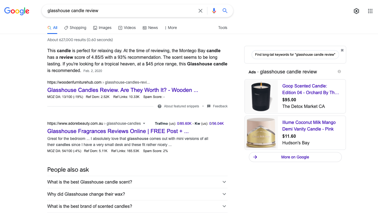Close the long-tail keywords widget
Viewport: 378px width, 215px height.
[x=342, y=50]
